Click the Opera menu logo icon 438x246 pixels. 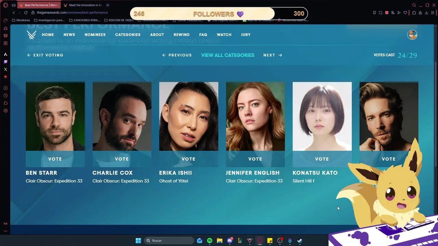[5, 5]
